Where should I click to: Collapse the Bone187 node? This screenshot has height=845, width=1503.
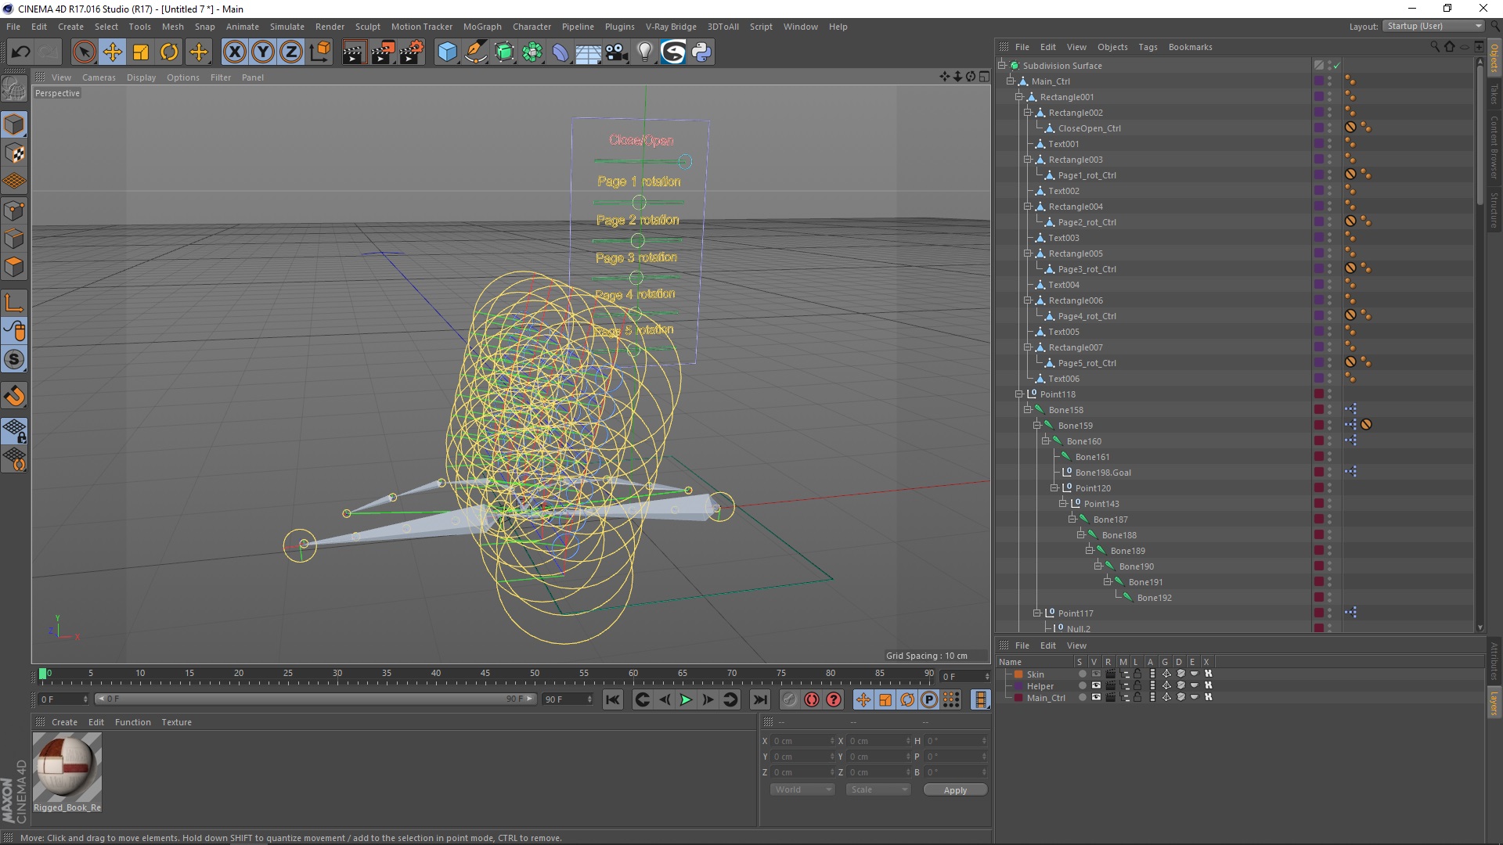[x=1072, y=520]
